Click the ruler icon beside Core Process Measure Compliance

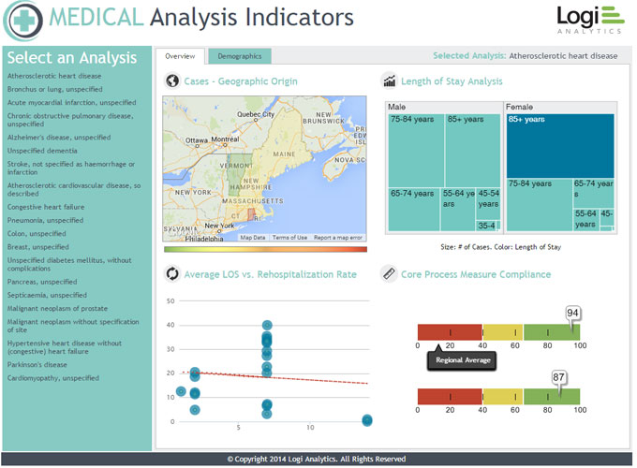[x=389, y=274]
